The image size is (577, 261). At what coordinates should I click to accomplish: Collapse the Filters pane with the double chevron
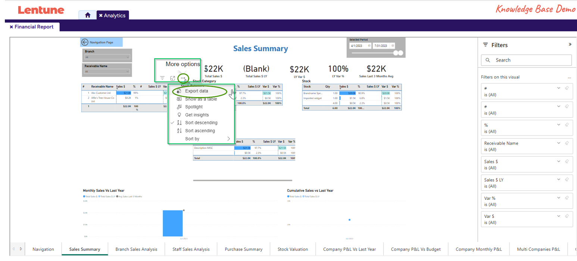pos(570,44)
